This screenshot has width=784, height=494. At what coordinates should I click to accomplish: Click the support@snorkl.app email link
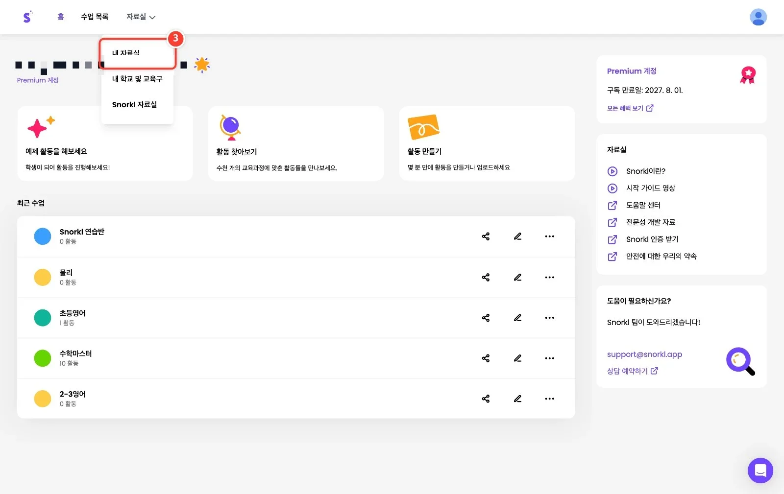pyautogui.click(x=644, y=354)
